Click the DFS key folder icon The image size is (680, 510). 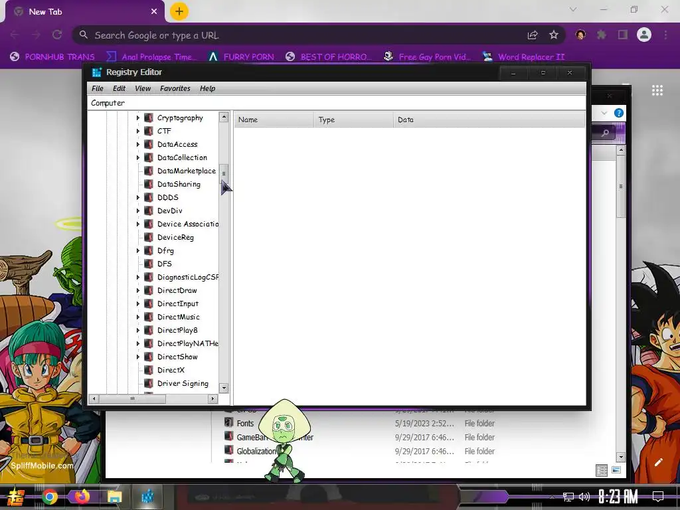(x=149, y=264)
